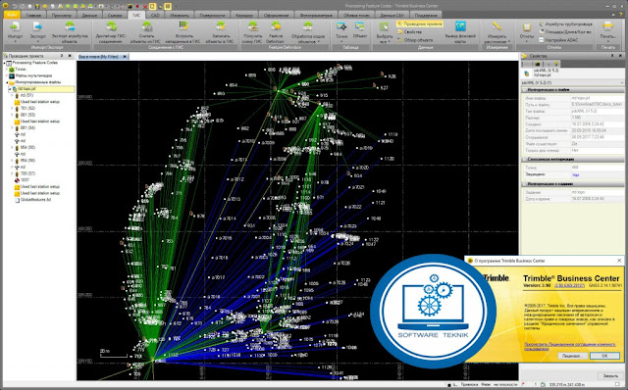Switch to the Support ribbon tab
Image resolution: width=628 pixels, height=390 pixels.
425,16
